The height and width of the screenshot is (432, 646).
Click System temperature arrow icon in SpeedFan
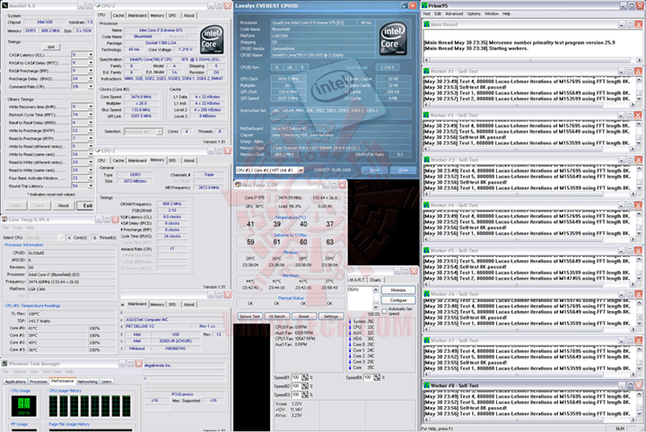pos(350,322)
